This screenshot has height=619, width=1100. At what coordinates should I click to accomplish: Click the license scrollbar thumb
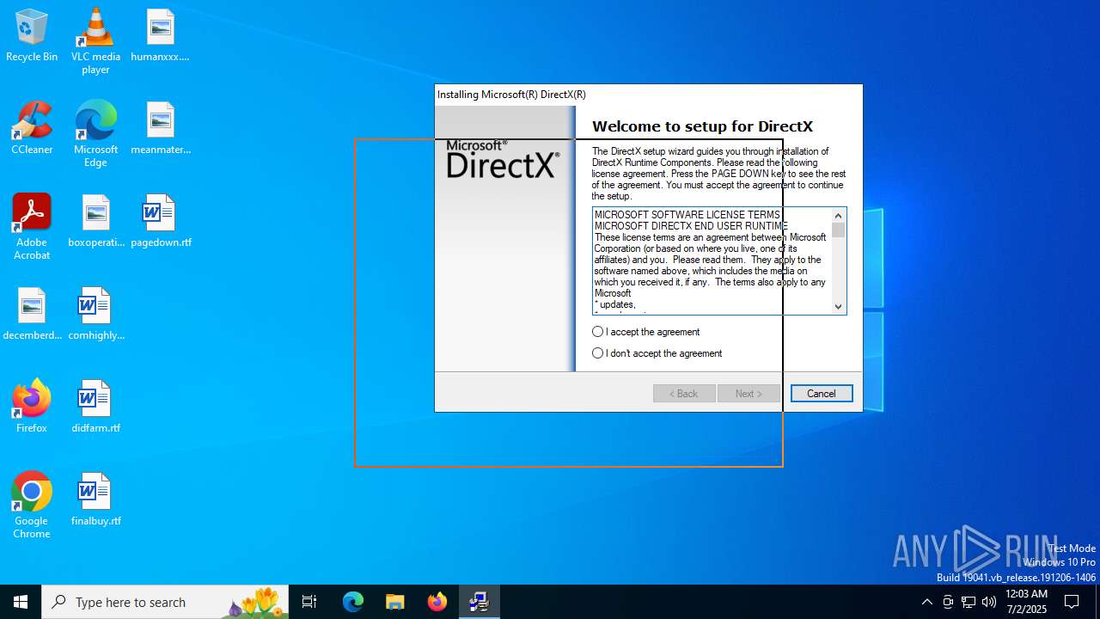[838, 230]
